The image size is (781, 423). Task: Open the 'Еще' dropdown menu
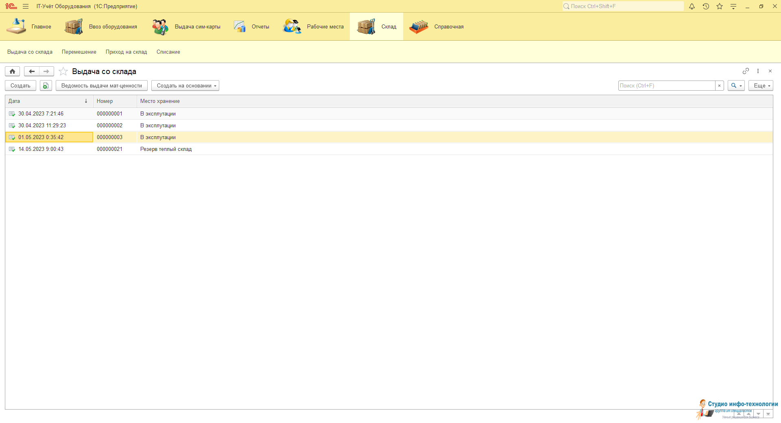(x=760, y=86)
